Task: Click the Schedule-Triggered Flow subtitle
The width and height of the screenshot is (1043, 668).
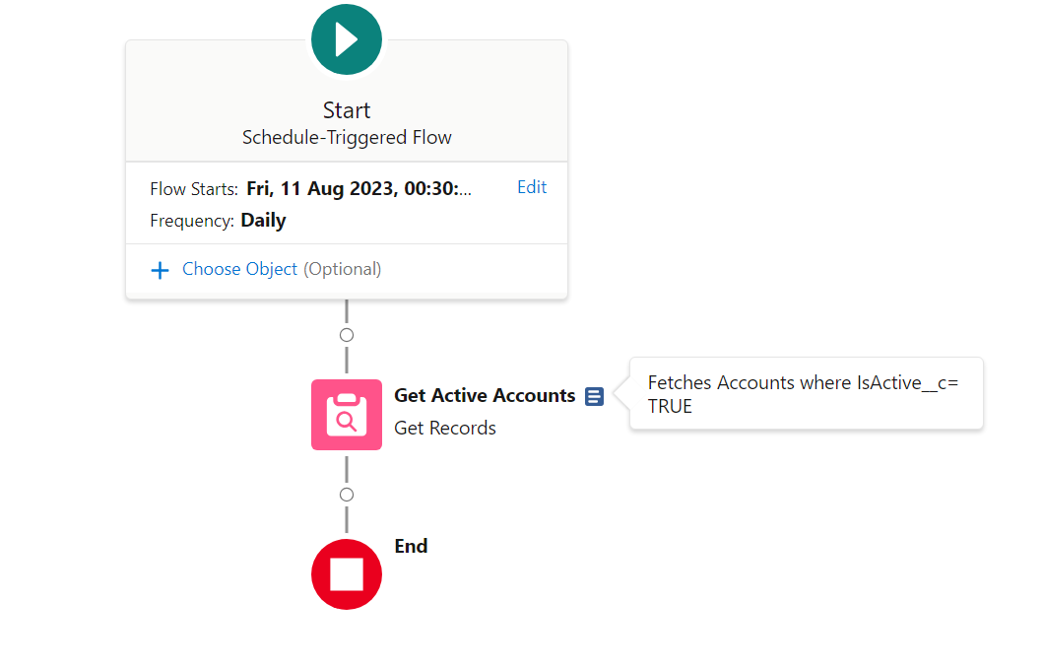Action: [x=347, y=137]
